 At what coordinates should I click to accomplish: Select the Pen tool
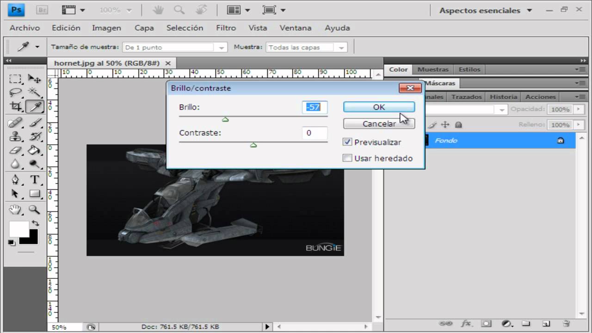[15, 179]
